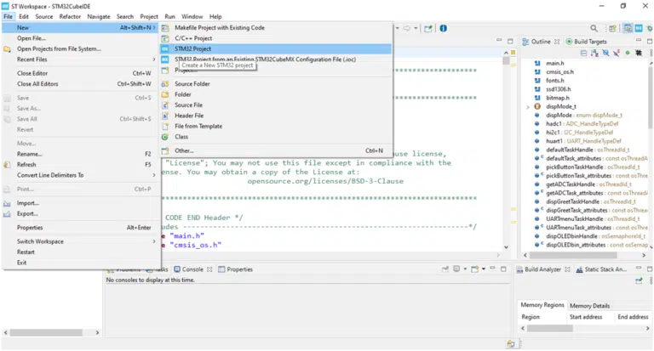Switch to the C/C++ perspective icon
Screen dimensions: 654x351
[628, 28]
